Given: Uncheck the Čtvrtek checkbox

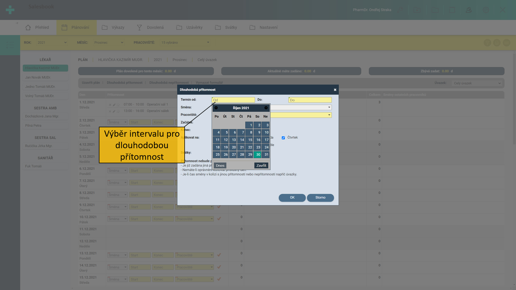Looking at the screenshot, I should [x=283, y=138].
